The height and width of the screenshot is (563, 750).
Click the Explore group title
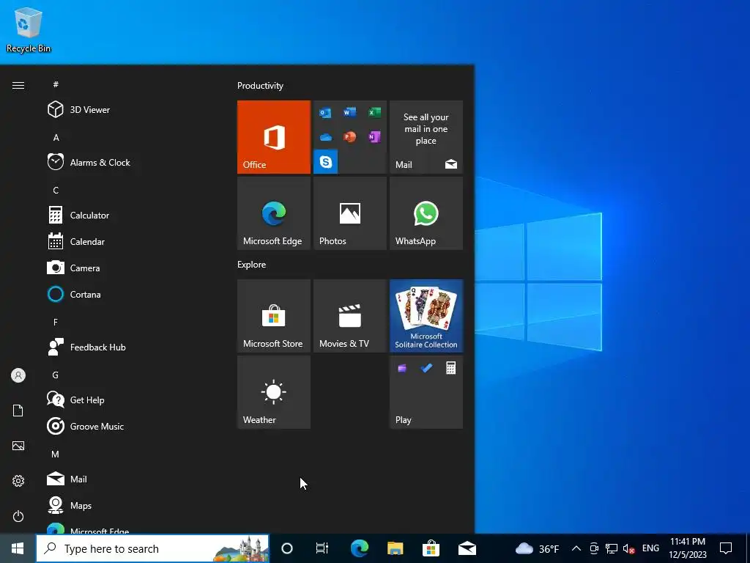coord(252,264)
